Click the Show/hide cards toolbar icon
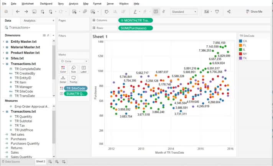273x166 pixels. click(207, 12)
